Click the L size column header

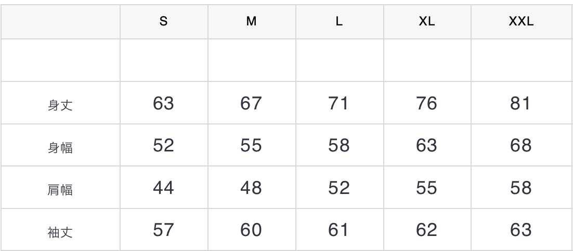pos(339,22)
